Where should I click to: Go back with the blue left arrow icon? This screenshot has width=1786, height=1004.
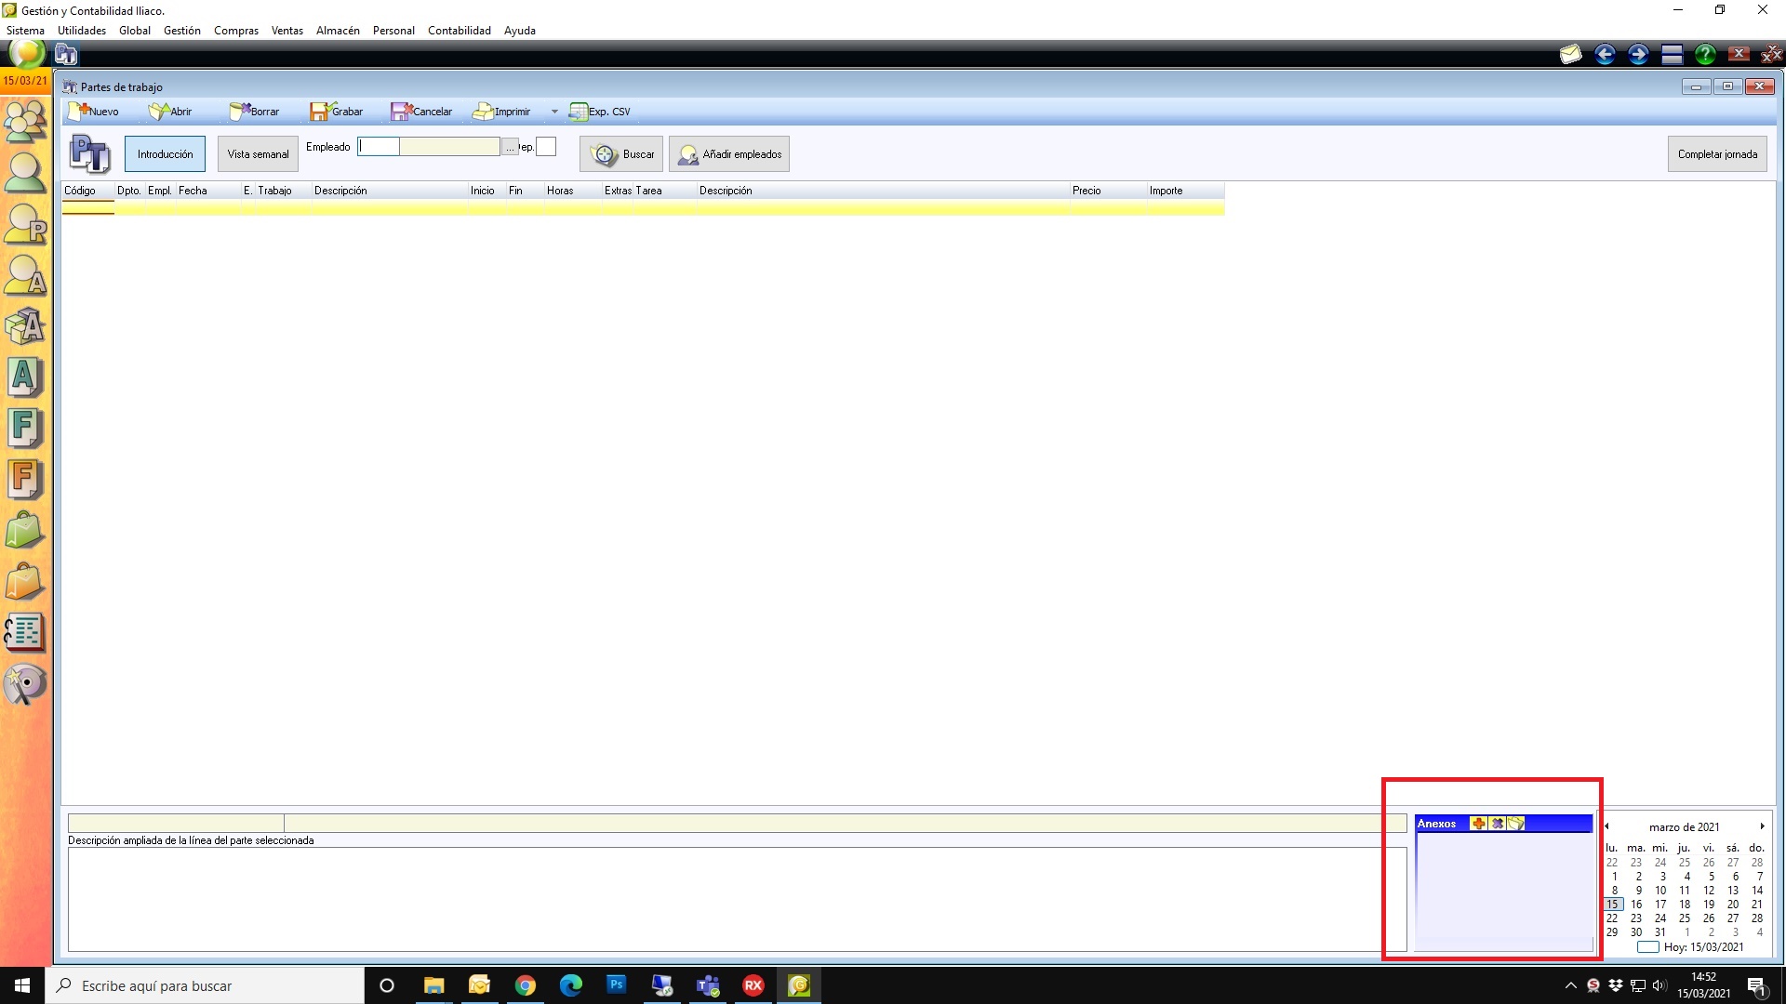click(x=1605, y=55)
